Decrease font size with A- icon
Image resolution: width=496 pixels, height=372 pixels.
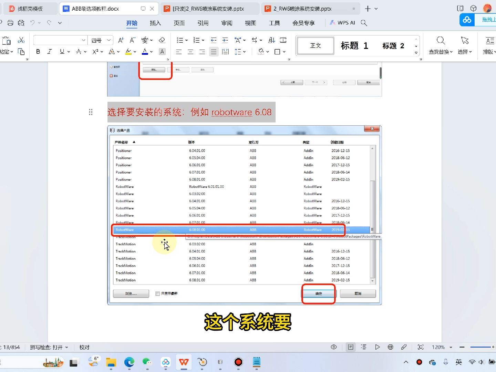coord(133,40)
